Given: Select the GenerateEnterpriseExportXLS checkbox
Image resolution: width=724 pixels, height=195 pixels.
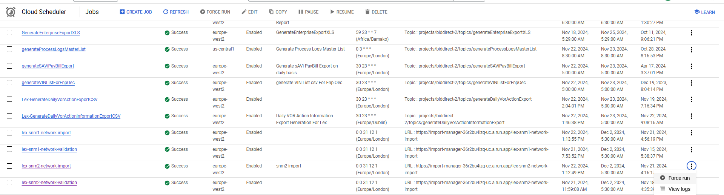Looking at the screenshot, I should 9,32.
